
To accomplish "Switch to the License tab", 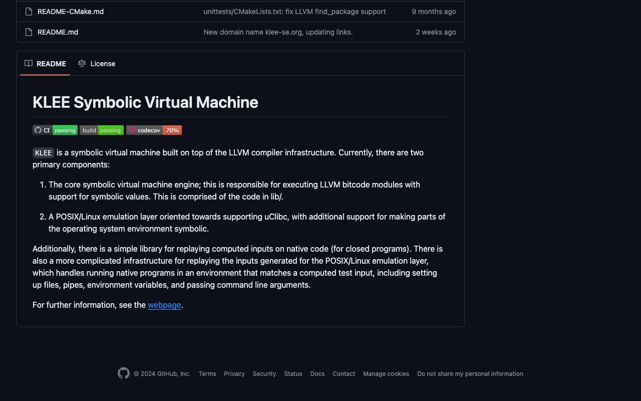I will (97, 64).
